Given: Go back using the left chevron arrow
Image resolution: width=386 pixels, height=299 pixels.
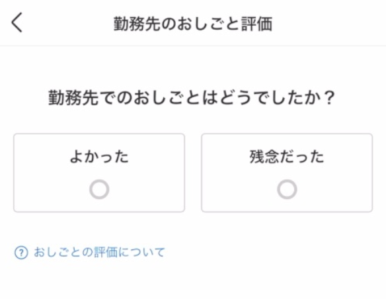Looking at the screenshot, I should click(x=17, y=22).
